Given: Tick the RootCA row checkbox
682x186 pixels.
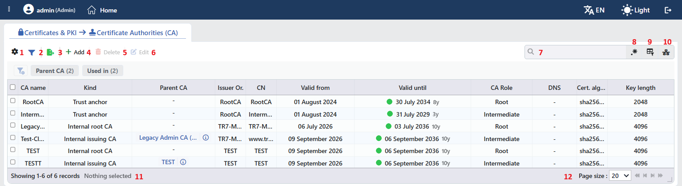Looking at the screenshot, I should [x=13, y=101].
